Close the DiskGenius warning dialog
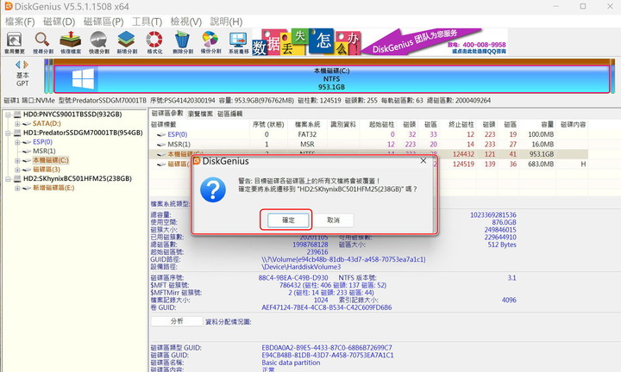This screenshot has width=621, height=372. (423, 160)
